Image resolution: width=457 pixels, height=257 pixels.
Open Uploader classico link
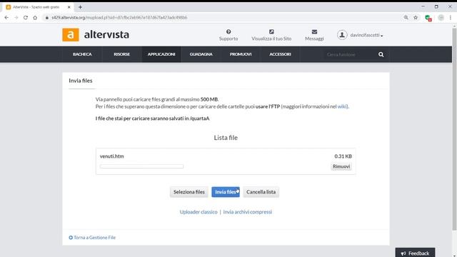coord(199,212)
